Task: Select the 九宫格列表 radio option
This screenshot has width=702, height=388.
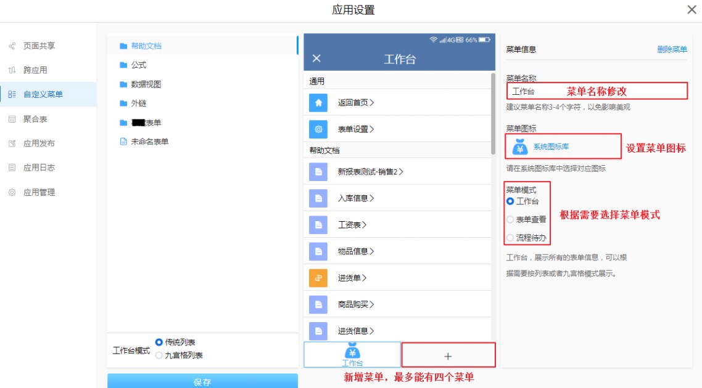Action: (159, 355)
